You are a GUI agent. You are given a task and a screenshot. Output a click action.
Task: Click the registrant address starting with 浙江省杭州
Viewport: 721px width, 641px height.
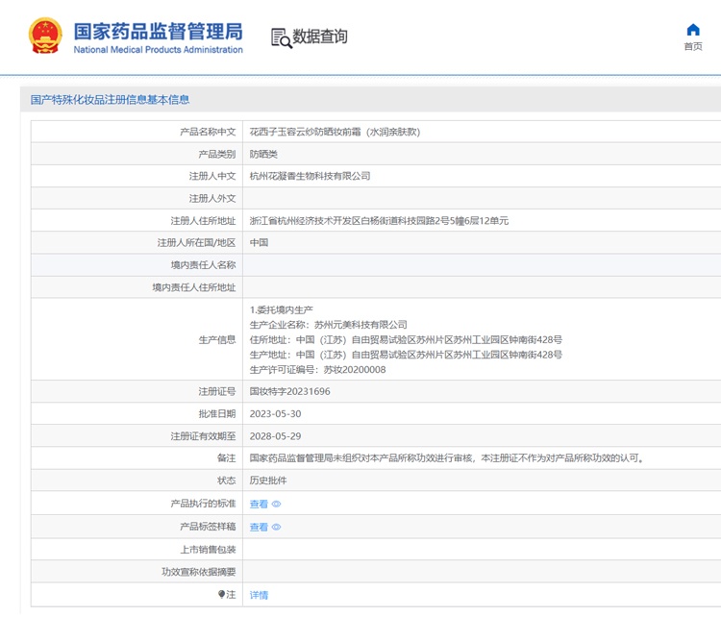tap(379, 221)
